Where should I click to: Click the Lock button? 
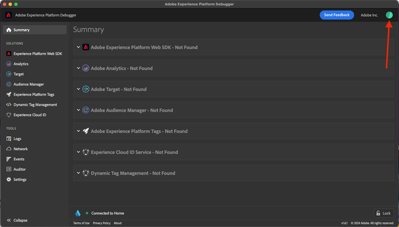384,213
